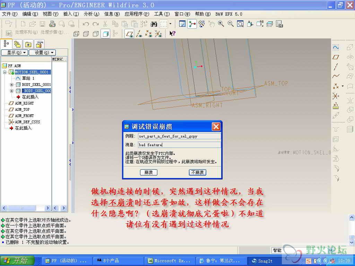Refit the model to screen
355x266 pixels.
pos(240,24)
